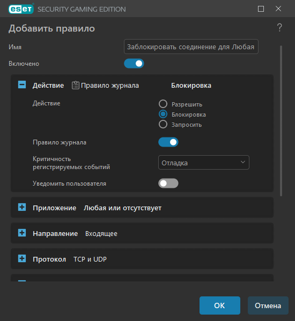Viewport: 295px width, 321px height.
Task: Click the Добавить правило heading
Action: 51,28
